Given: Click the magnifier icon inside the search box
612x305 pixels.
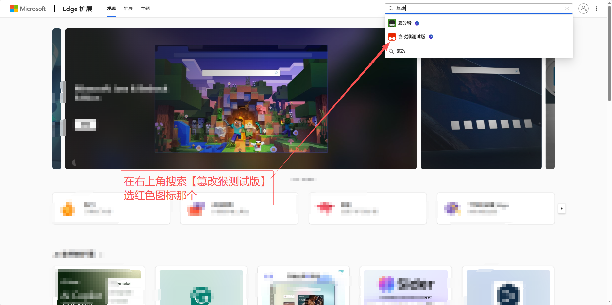Looking at the screenshot, I should click(391, 9).
